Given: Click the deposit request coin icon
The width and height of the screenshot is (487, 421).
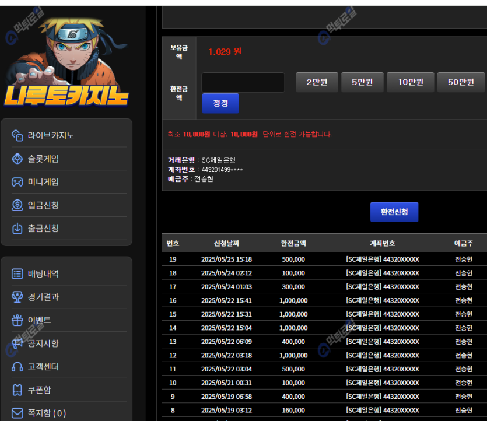Looking at the screenshot, I should [17, 205].
